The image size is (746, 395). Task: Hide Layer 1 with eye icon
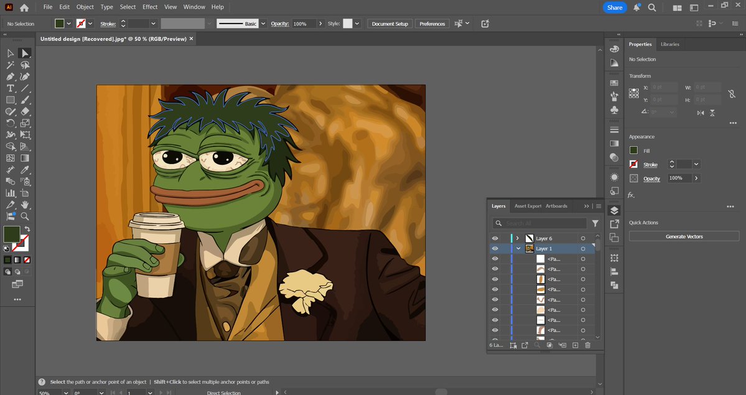coord(495,248)
